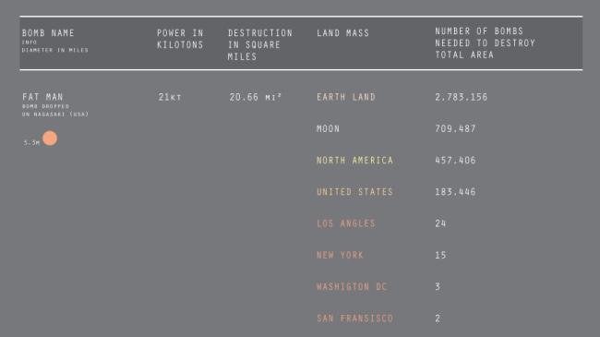
Task: Click the Bomb Name column header
Action: tap(48, 33)
